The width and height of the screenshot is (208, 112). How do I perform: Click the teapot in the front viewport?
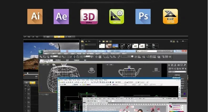coord(130,71)
